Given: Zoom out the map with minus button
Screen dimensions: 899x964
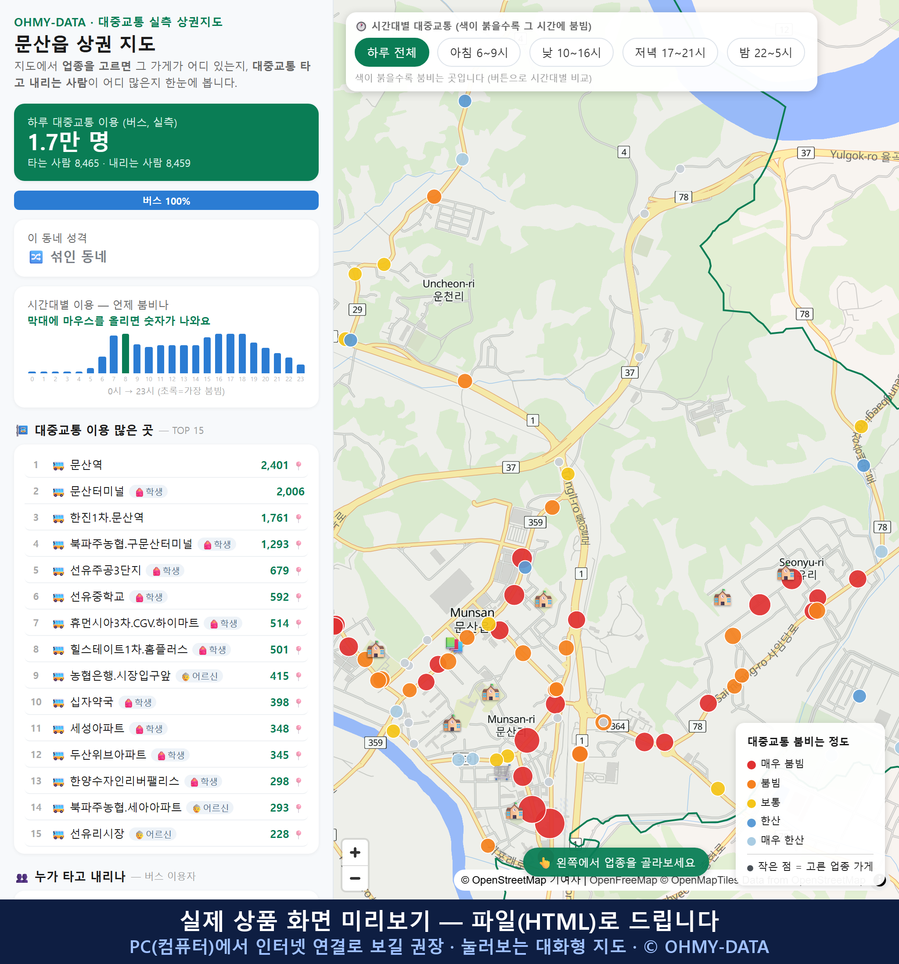Looking at the screenshot, I should point(355,878).
